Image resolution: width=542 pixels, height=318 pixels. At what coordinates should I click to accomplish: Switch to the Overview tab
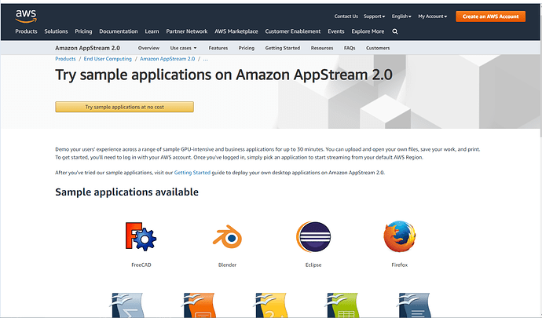pyautogui.click(x=148, y=48)
